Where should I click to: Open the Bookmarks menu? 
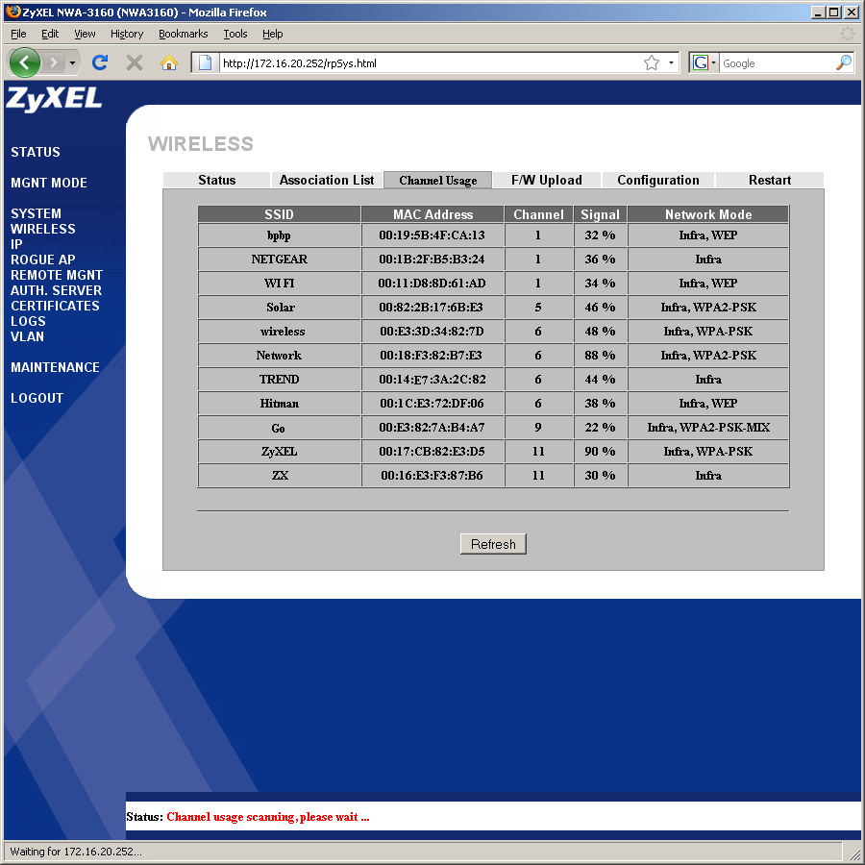184,34
